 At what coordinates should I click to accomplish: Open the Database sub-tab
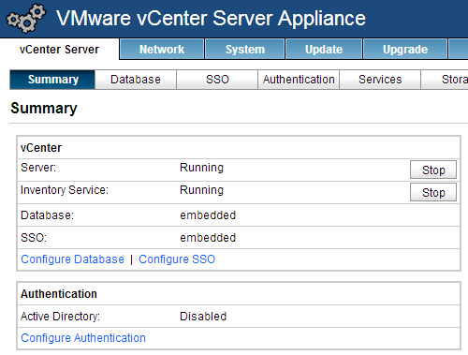pos(136,80)
